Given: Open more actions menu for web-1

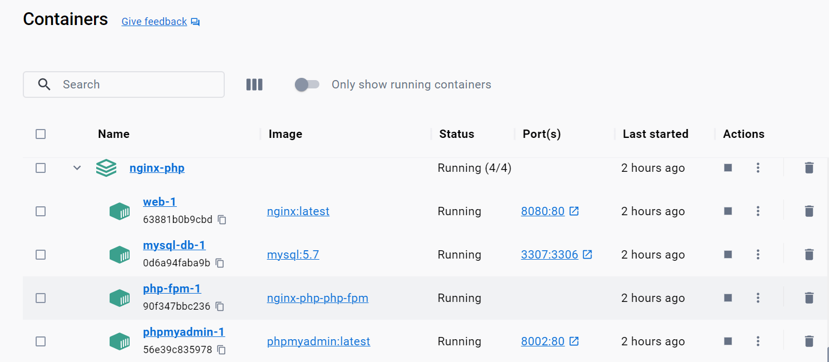Looking at the screenshot, I should point(758,211).
